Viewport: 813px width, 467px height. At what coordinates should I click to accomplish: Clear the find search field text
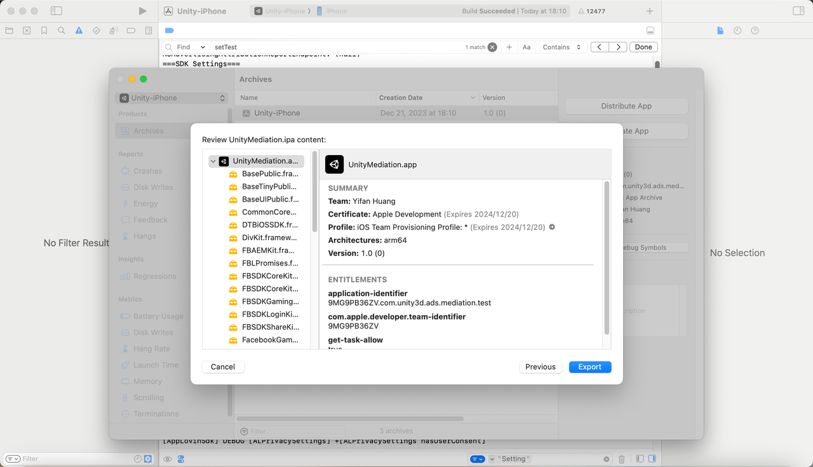492,47
